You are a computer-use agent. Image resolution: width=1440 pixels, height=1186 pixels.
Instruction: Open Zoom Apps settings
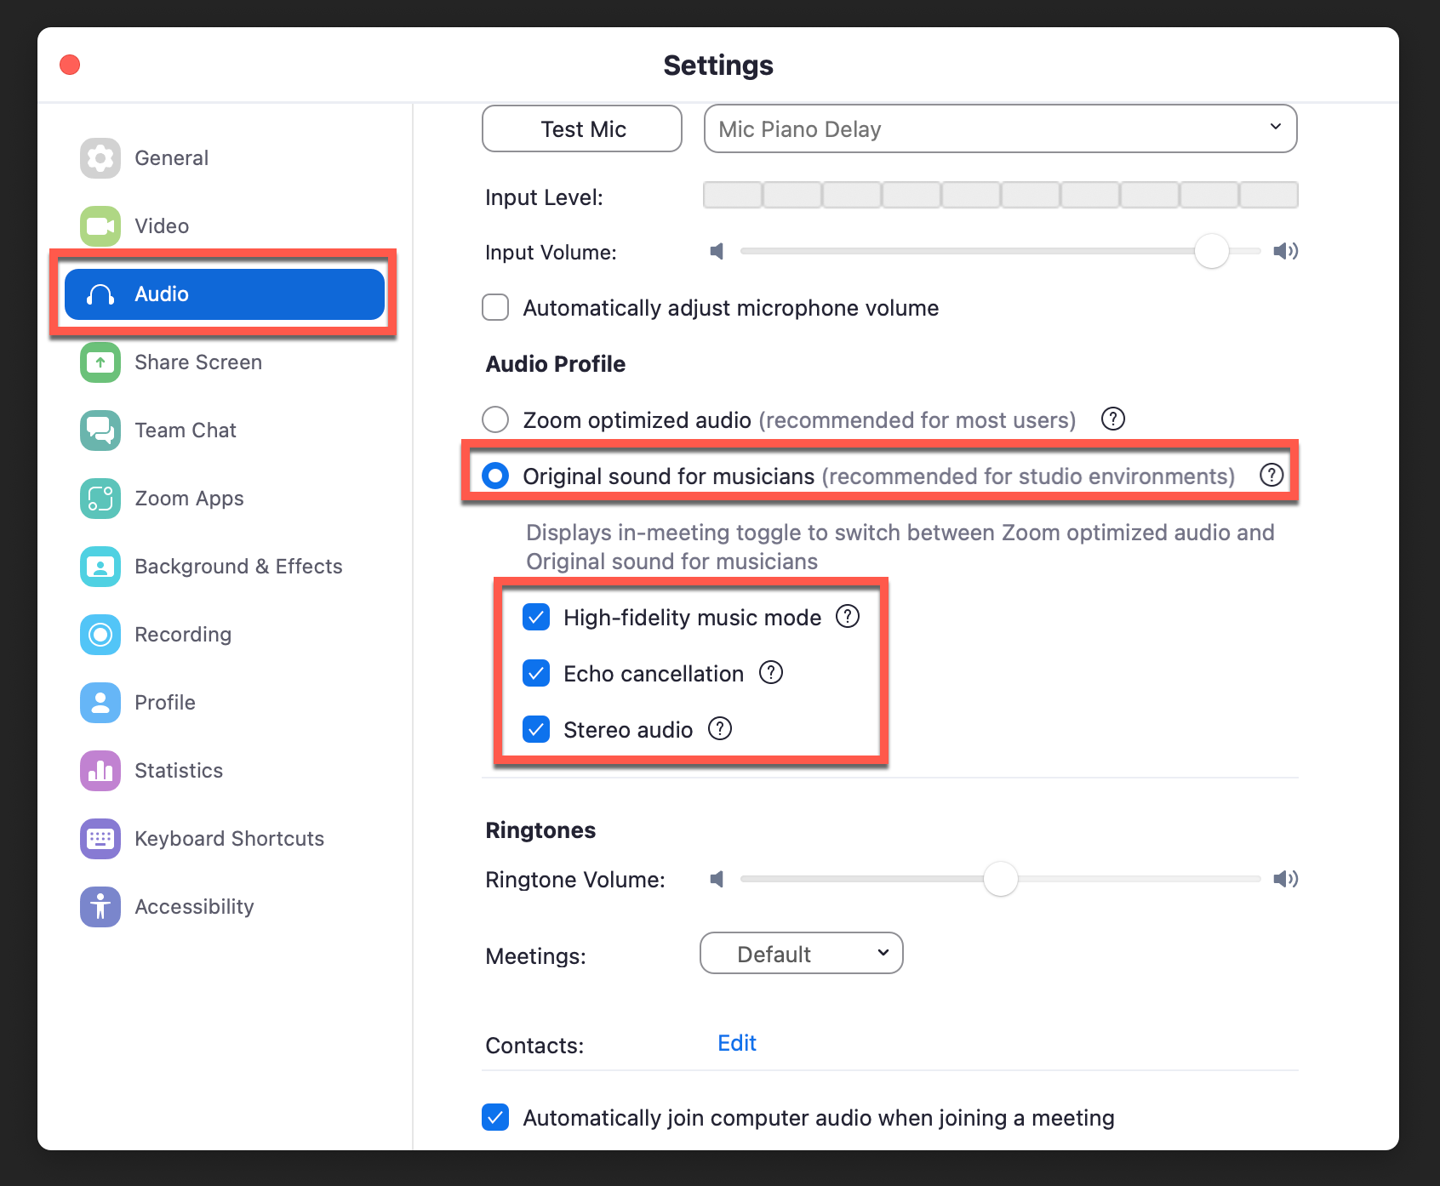[x=225, y=499]
